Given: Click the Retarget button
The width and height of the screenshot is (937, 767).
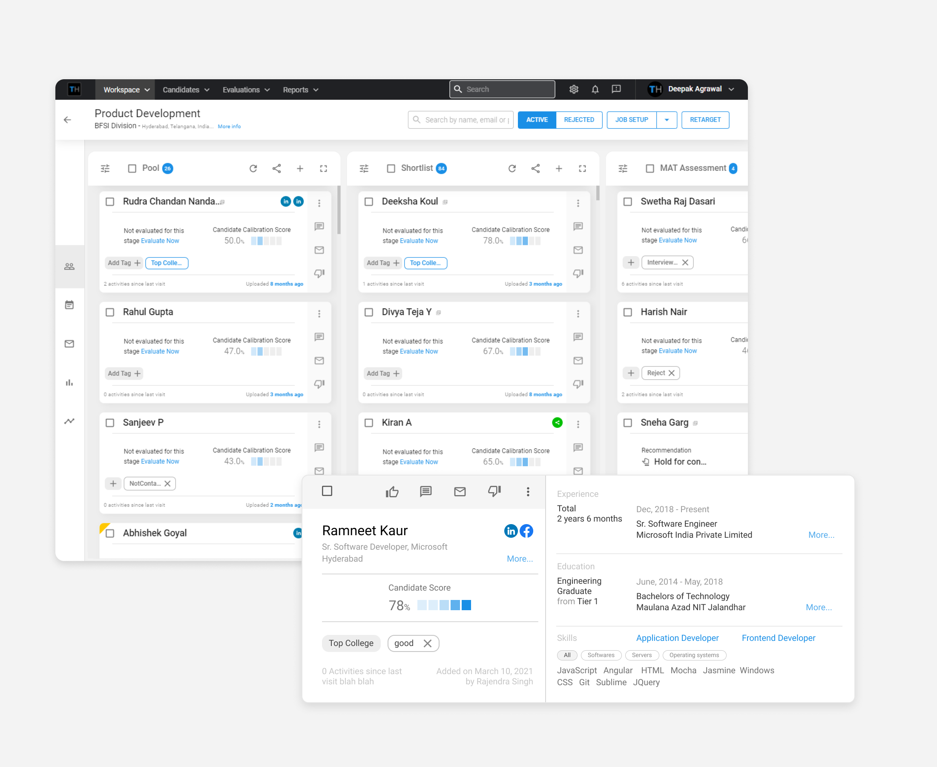Looking at the screenshot, I should click(705, 120).
